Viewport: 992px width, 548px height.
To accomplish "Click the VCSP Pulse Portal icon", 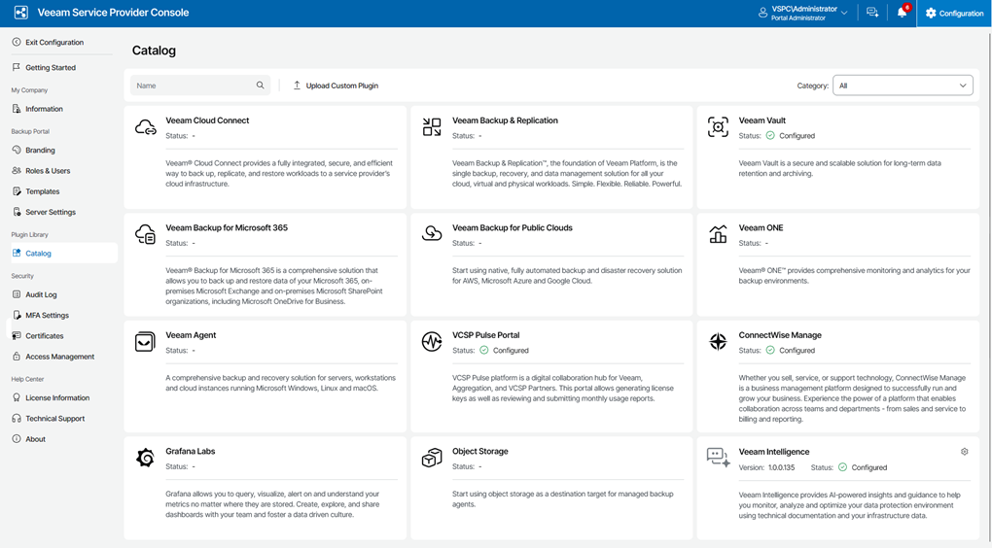I will pos(432,341).
